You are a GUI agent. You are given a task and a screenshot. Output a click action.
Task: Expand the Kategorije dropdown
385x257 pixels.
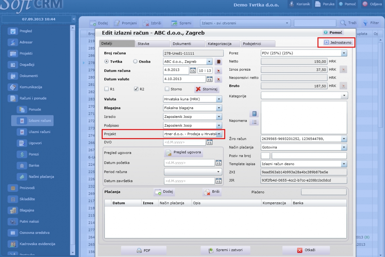pyautogui.click(x=344, y=95)
